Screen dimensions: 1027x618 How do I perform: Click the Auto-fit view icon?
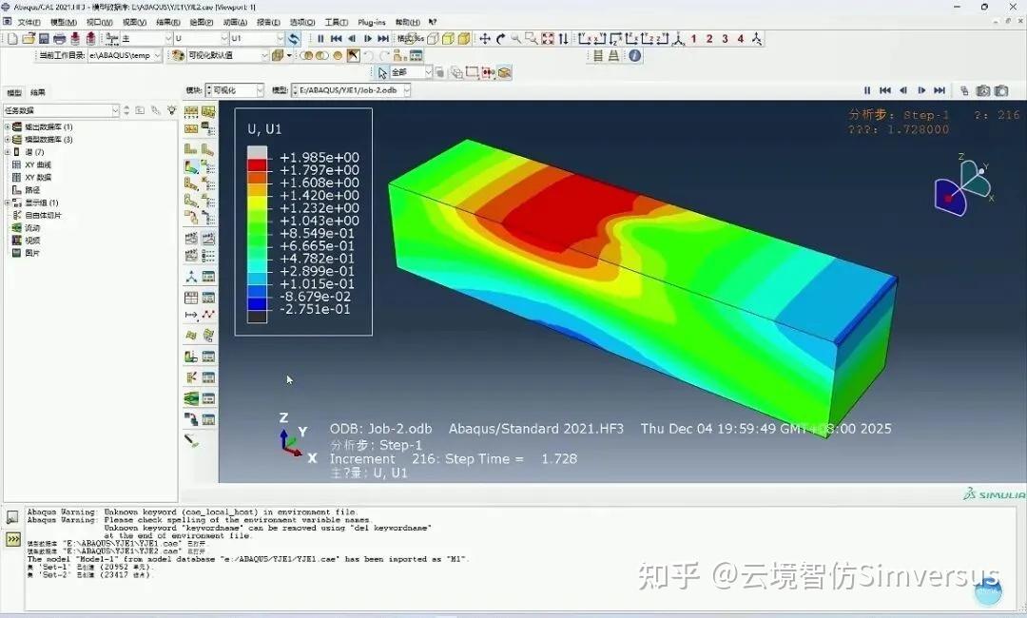coord(548,39)
